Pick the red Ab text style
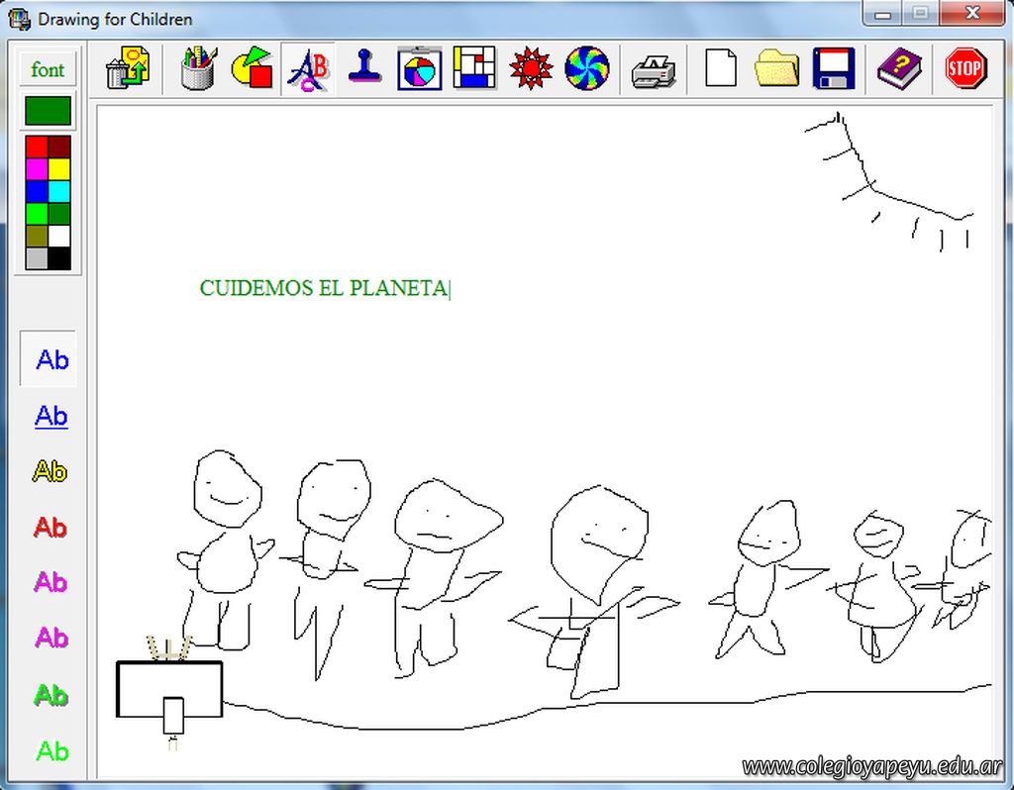The height and width of the screenshot is (790, 1014). 50,527
